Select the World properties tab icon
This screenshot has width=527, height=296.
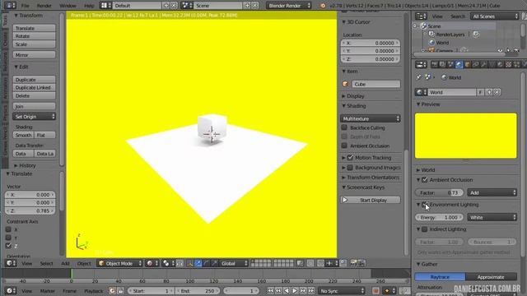459,64
